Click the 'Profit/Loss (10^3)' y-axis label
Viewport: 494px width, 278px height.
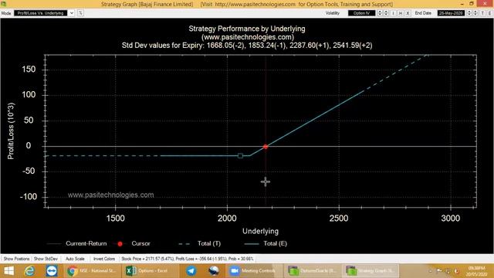(11, 131)
